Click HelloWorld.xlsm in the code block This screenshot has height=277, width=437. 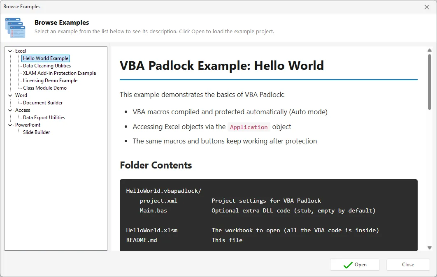151,230
